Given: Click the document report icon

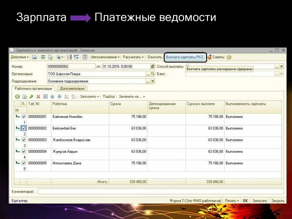Looking at the screenshot, I should tap(85, 57).
